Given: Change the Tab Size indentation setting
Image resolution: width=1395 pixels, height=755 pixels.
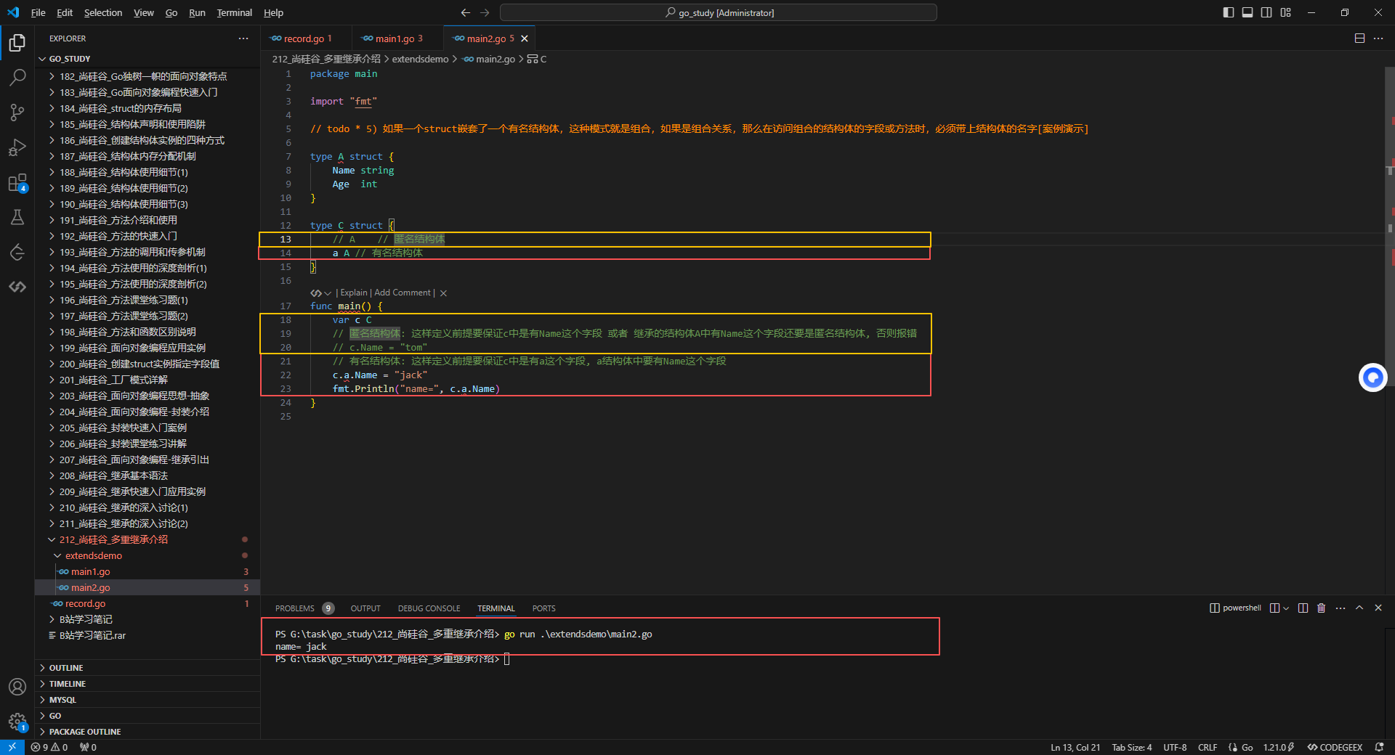Looking at the screenshot, I should (1131, 747).
